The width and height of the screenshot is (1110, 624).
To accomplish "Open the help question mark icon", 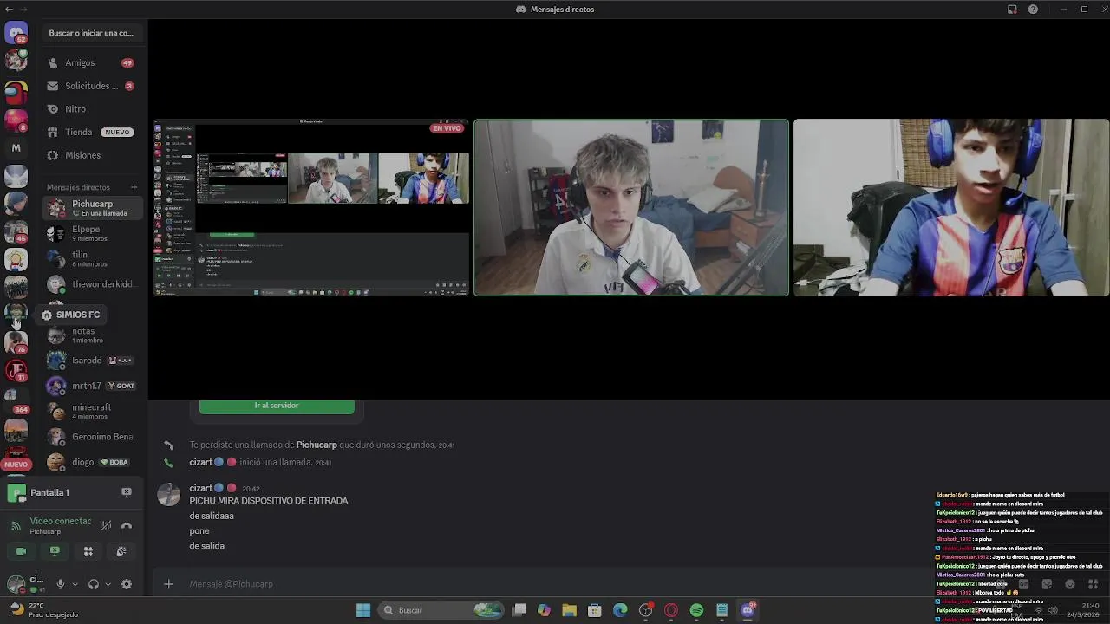I will click(x=1033, y=10).
